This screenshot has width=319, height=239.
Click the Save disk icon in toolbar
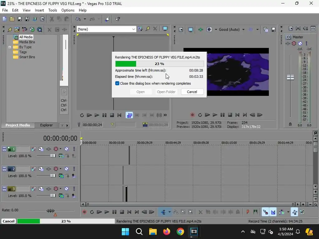[x=20, y=19]
